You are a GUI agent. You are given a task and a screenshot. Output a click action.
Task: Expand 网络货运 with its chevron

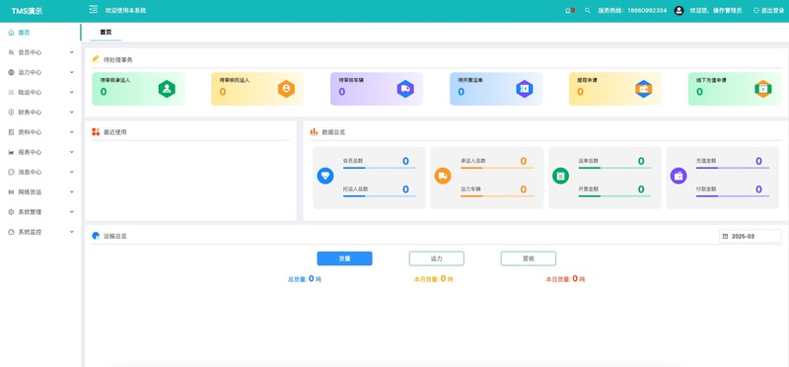click(71, 191)
